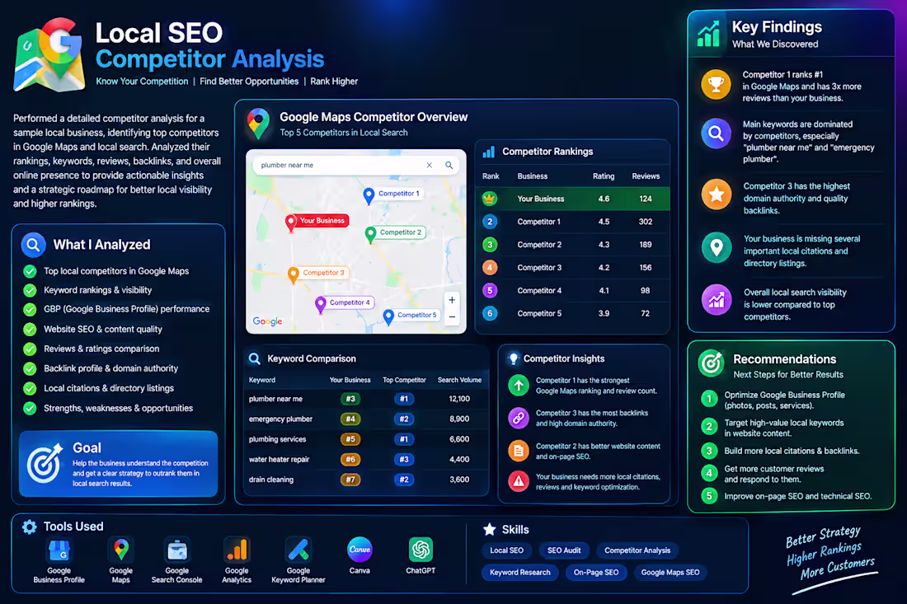
Task: Toggle check for Keyword rankings & visibility
Action: pos(30,290)
